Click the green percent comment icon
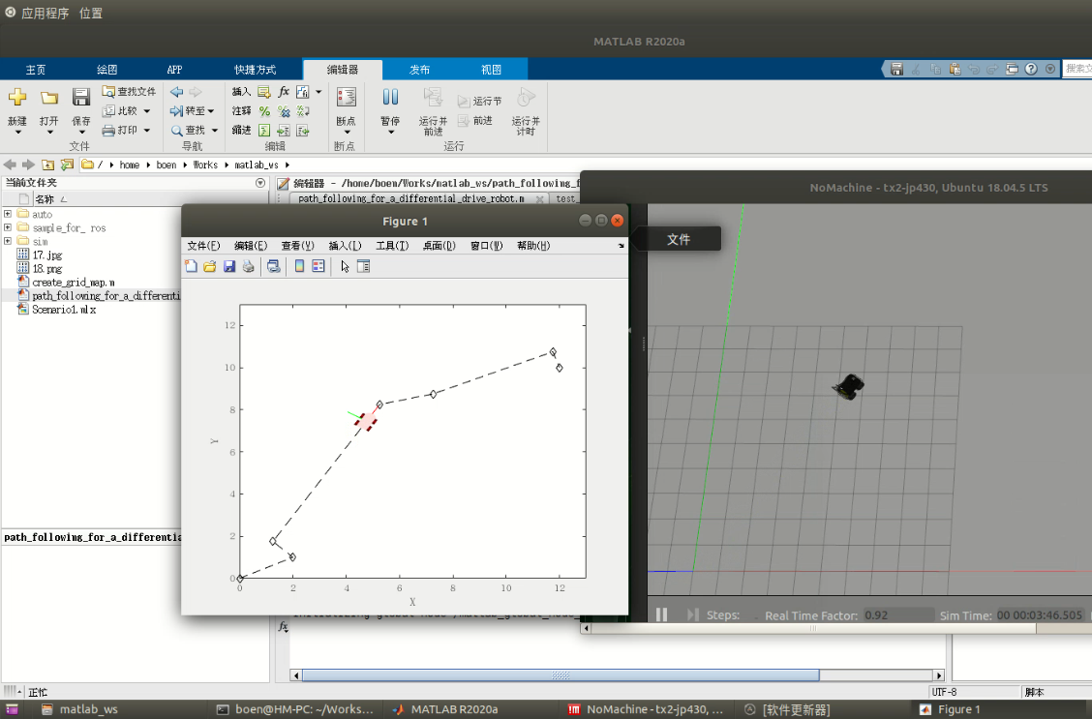Screen dimensions: 1092x719 264,110
